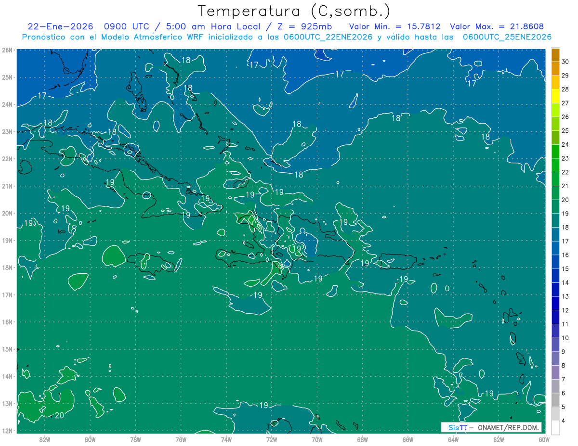578x446 pixels.
Task: Click the longitude axis label 62W
Action: coord(499,439)
